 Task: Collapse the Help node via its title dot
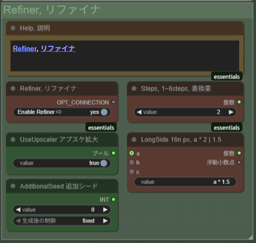(13, 28)
